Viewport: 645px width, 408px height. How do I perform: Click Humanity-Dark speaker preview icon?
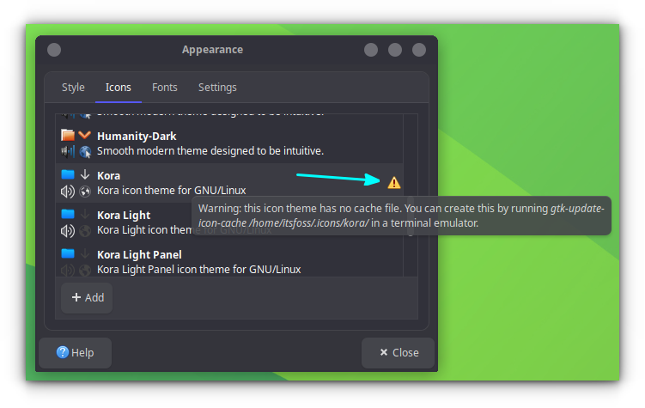[68, 152]
